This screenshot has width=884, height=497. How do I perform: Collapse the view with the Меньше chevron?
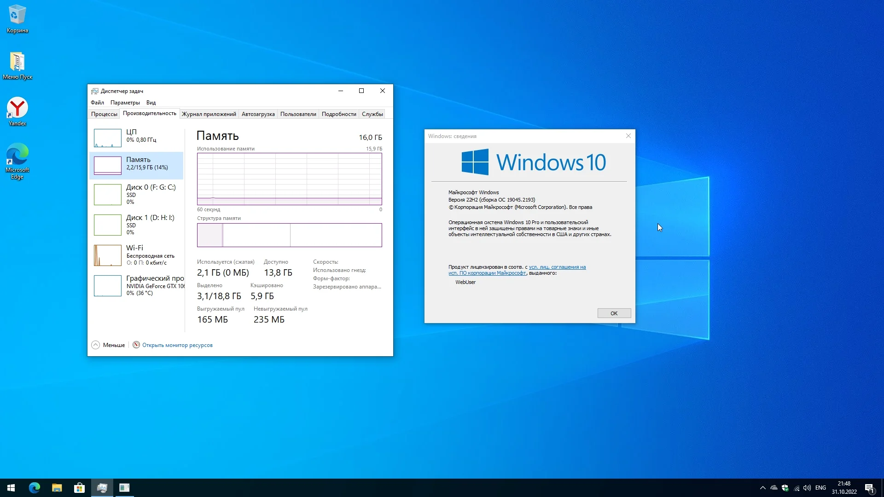(96, 345)
